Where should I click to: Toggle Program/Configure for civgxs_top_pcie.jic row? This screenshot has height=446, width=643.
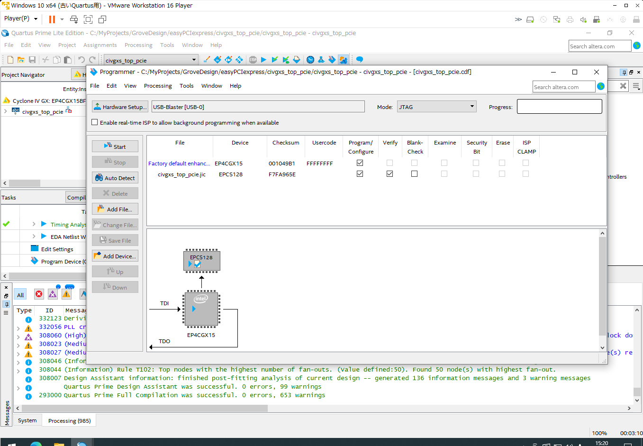coord(360,173)
